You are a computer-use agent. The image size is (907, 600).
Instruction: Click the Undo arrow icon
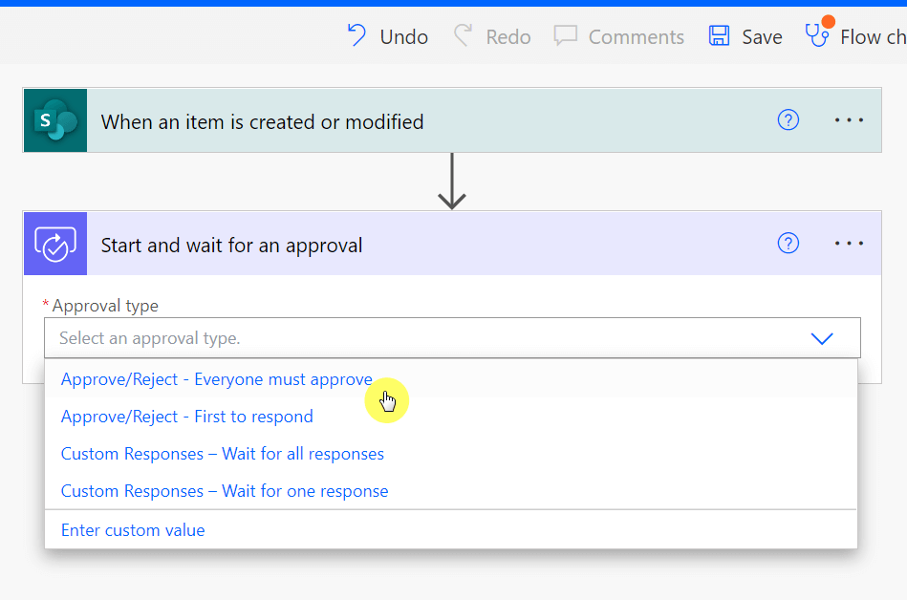tap(356, 35)
